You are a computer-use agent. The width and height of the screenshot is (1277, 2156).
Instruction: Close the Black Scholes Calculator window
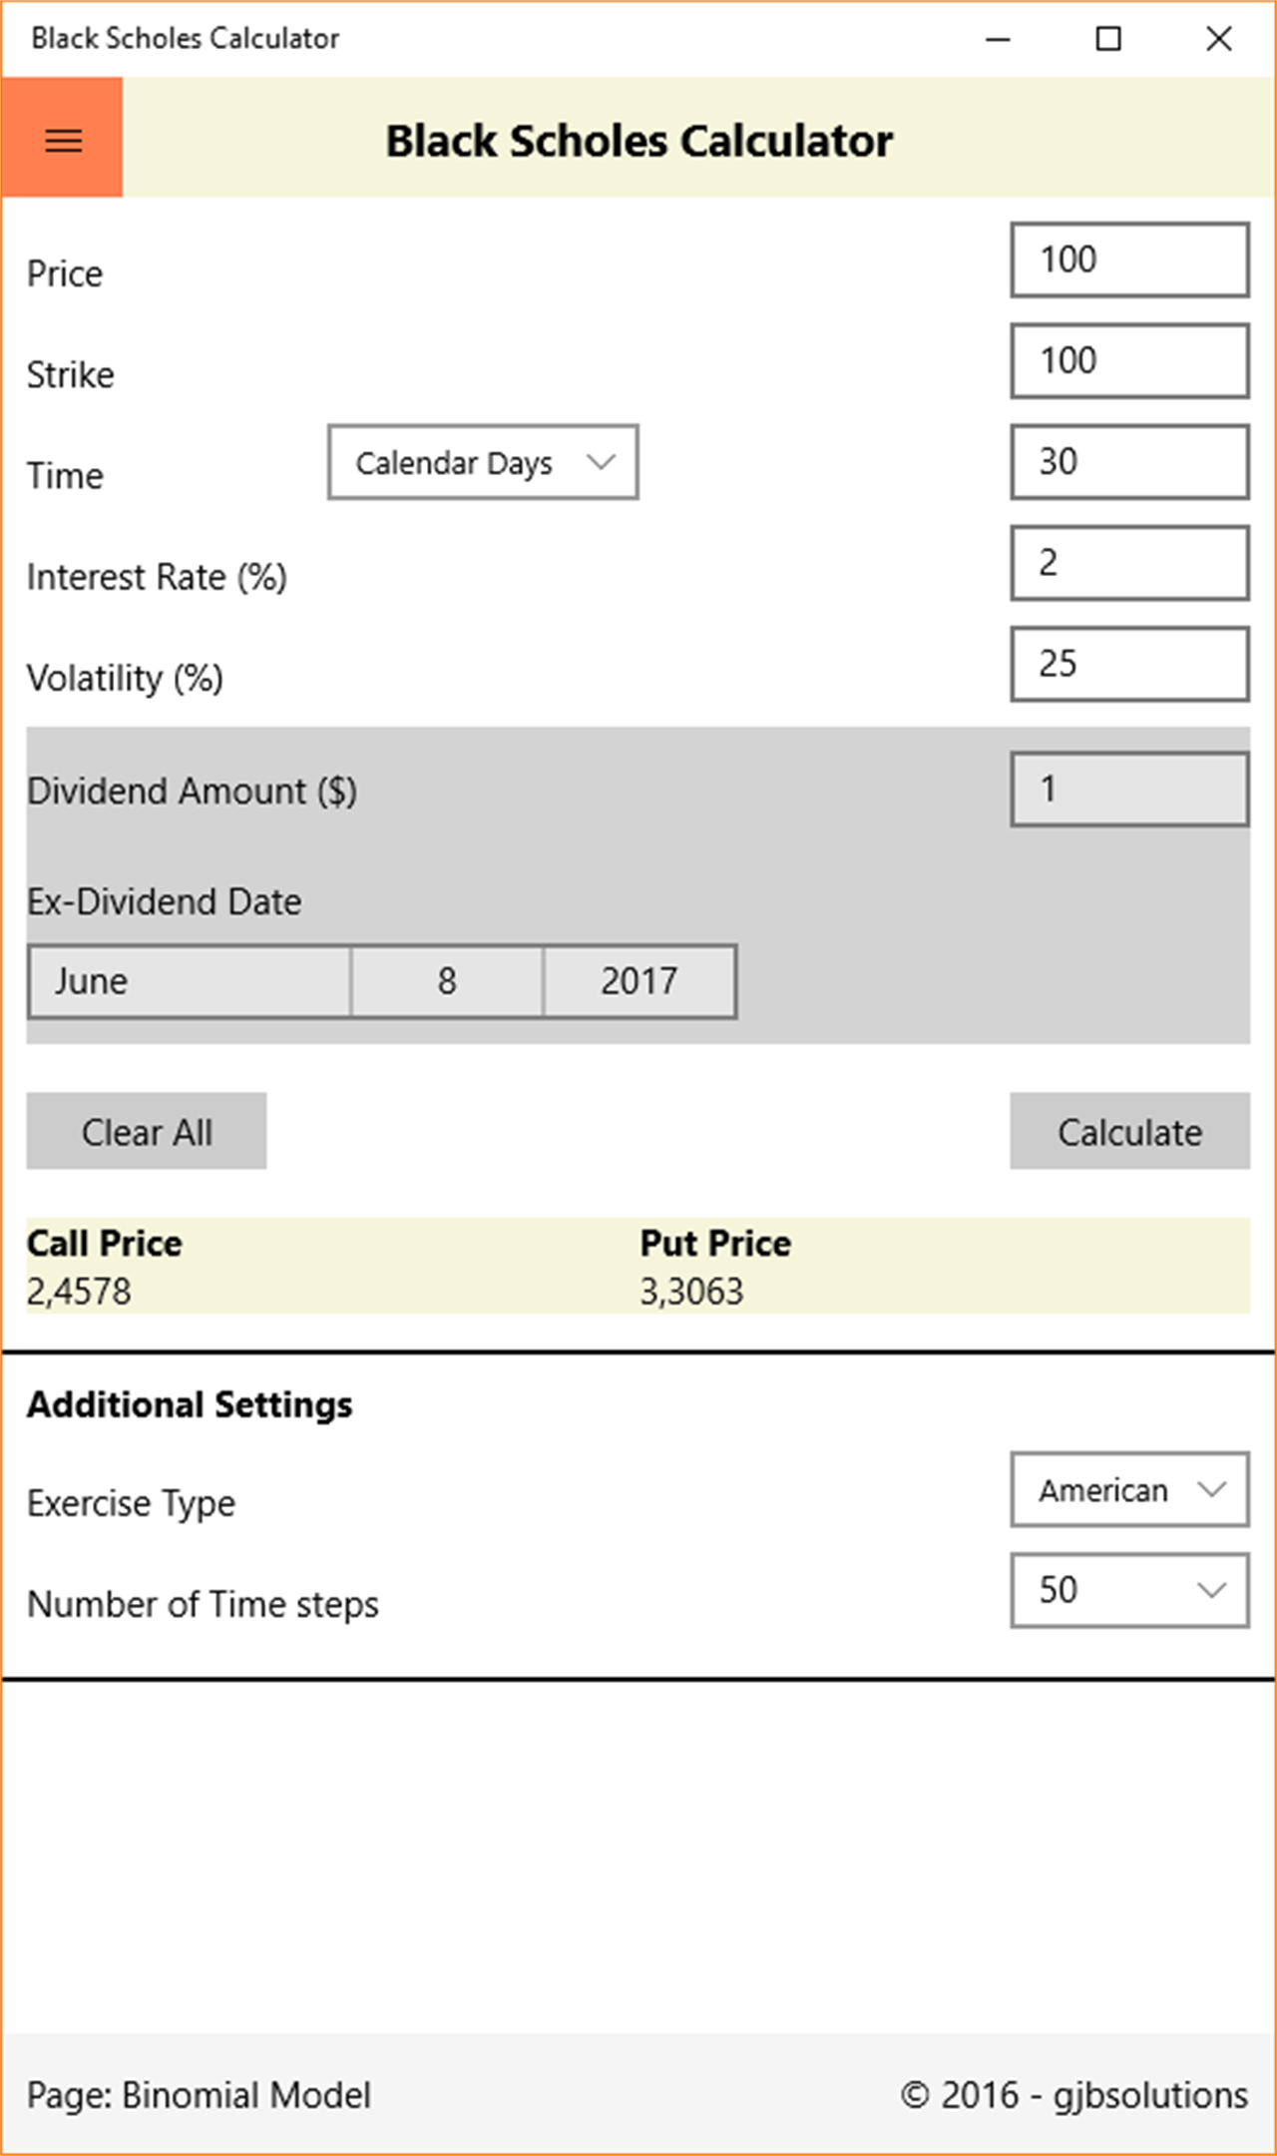pyautogui.click(x=1218, y=39)
